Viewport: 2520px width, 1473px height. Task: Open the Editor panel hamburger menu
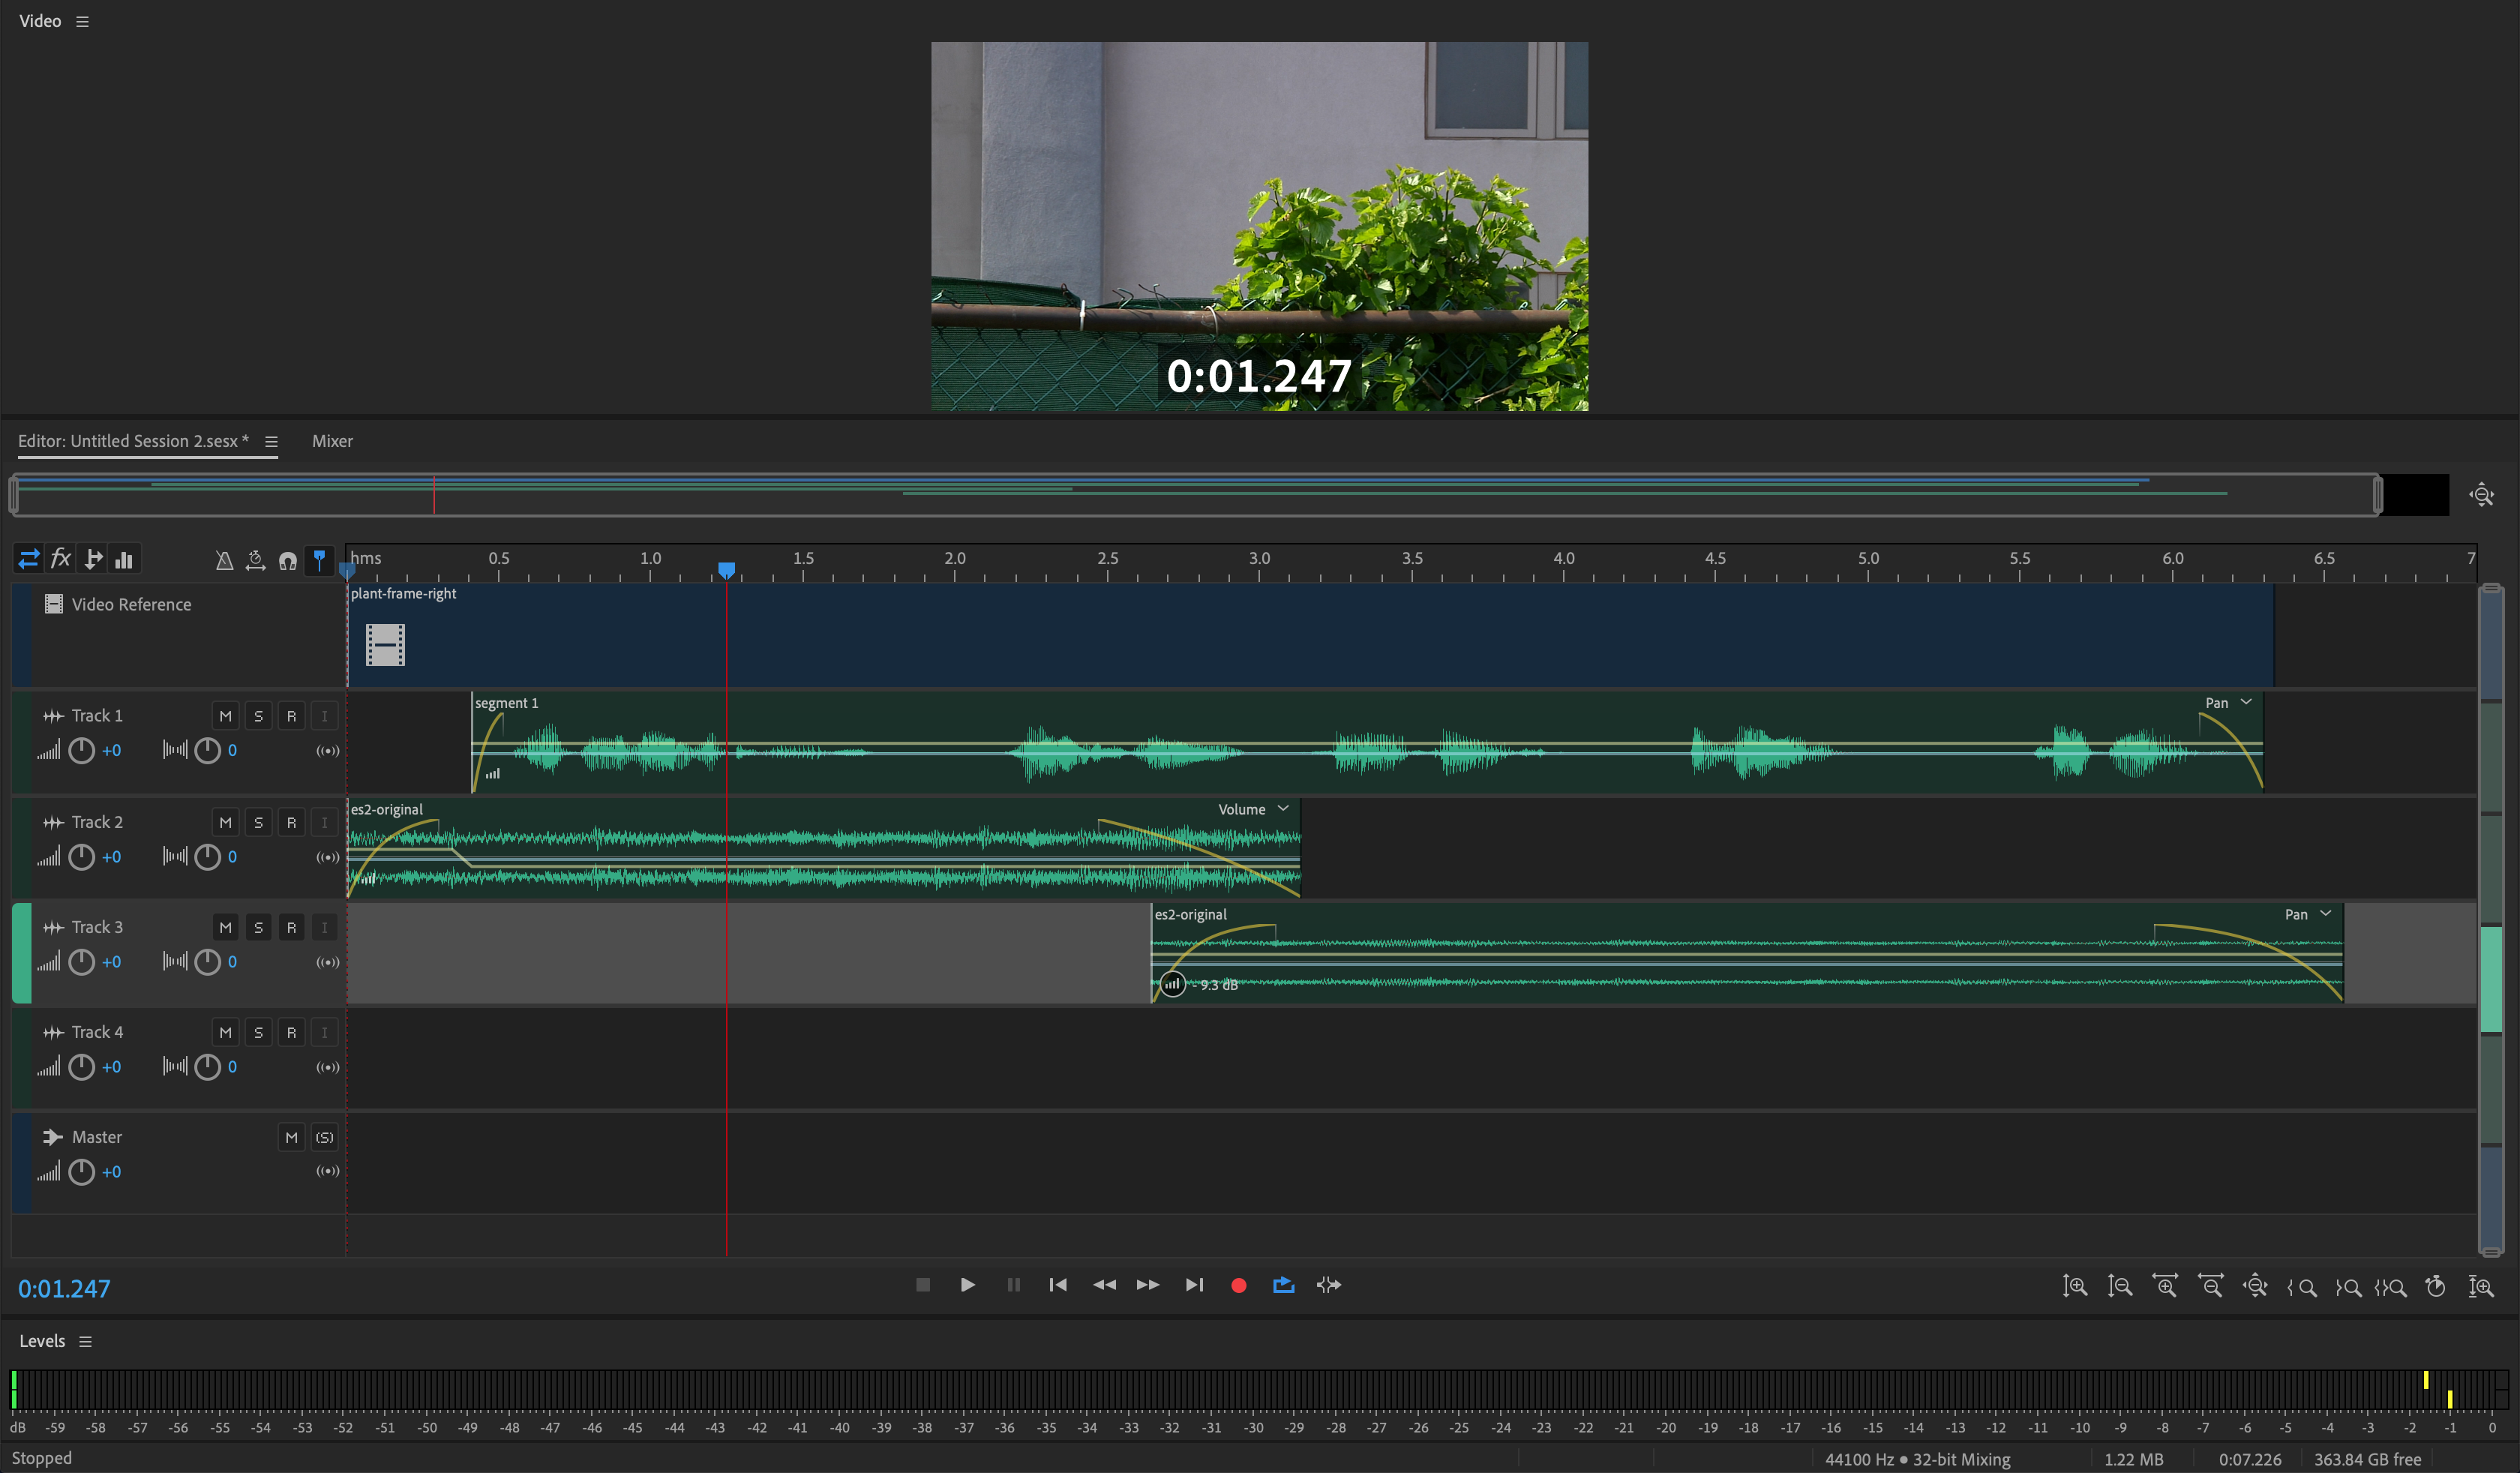click(271, 440)
